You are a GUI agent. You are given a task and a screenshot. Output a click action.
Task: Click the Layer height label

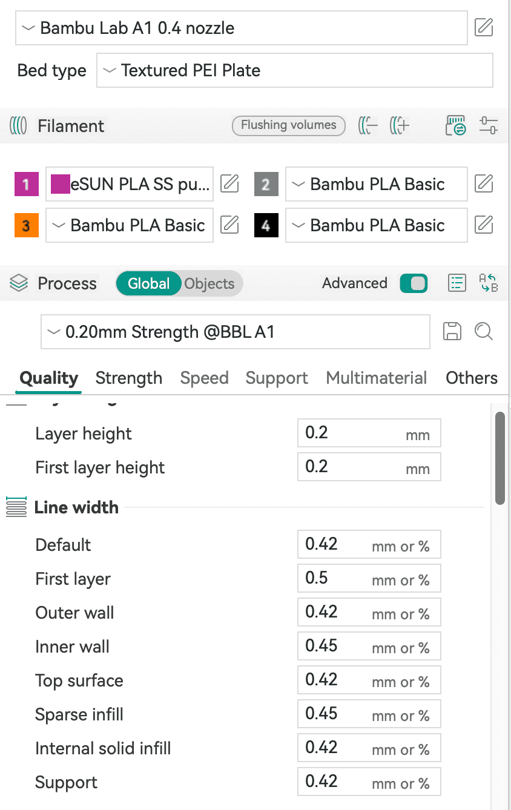click(x=84, y=433)
